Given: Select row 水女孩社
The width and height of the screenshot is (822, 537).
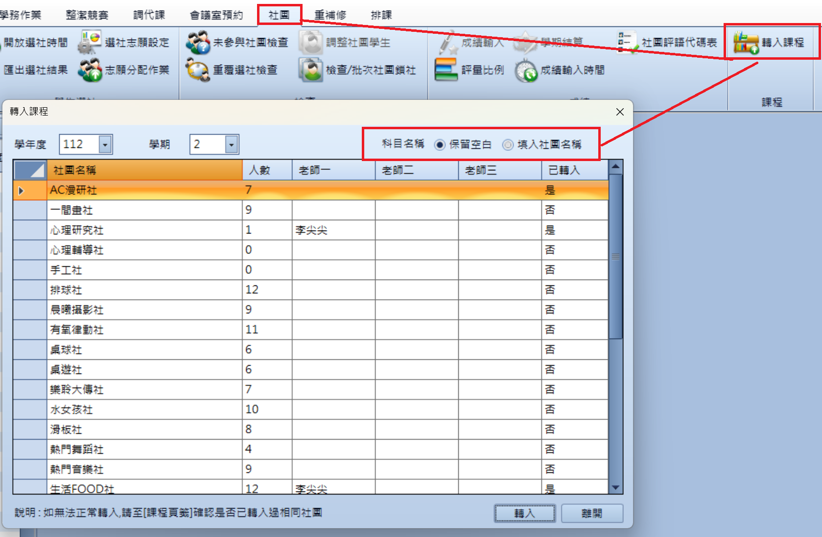Looking at the screenshot, I should tap(311, 409).
